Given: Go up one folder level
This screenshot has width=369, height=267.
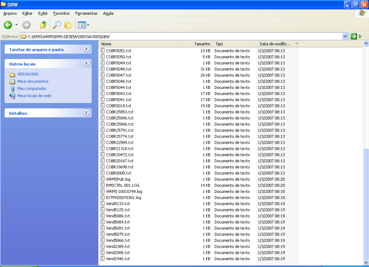Looking at the screenshot, I should pos(43,25).
